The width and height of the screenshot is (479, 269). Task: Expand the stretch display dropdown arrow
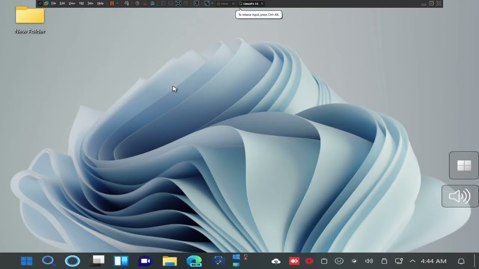[x=212, y=3]
